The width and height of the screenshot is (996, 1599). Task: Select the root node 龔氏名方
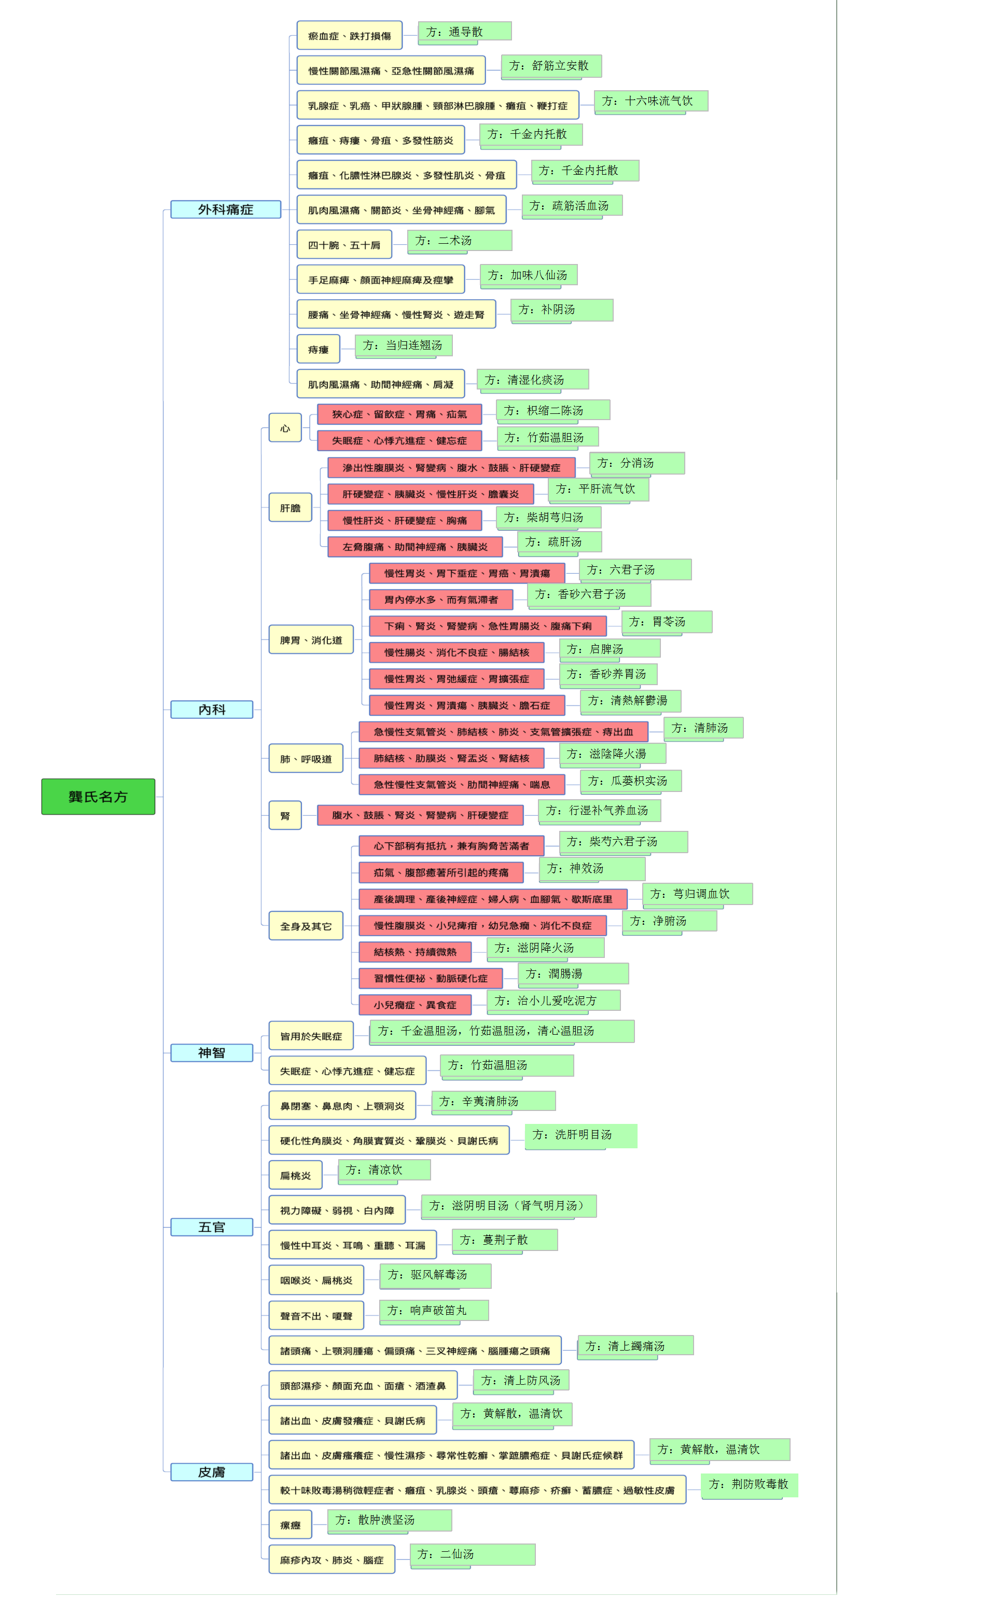click(98, 796)
